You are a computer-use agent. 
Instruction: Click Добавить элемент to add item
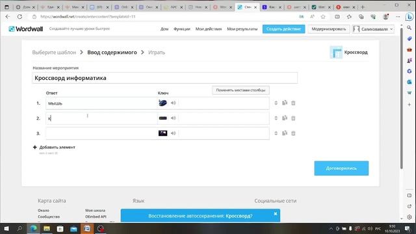(54, 148)
